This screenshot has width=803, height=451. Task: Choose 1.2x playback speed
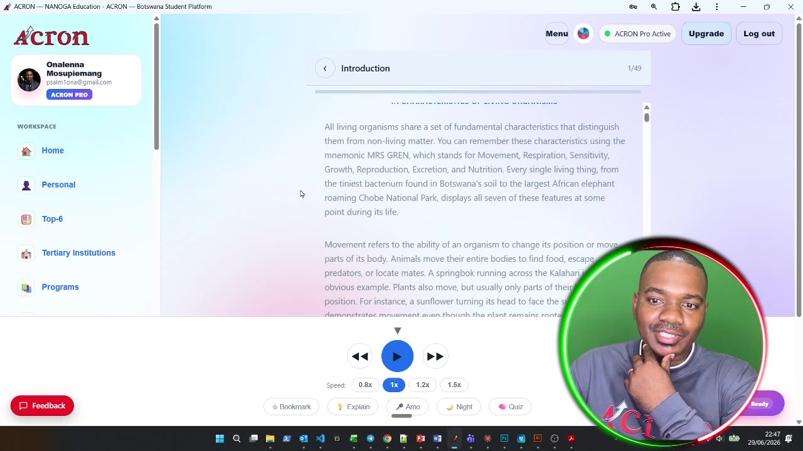pyautogui.click(x=423, y=385)
